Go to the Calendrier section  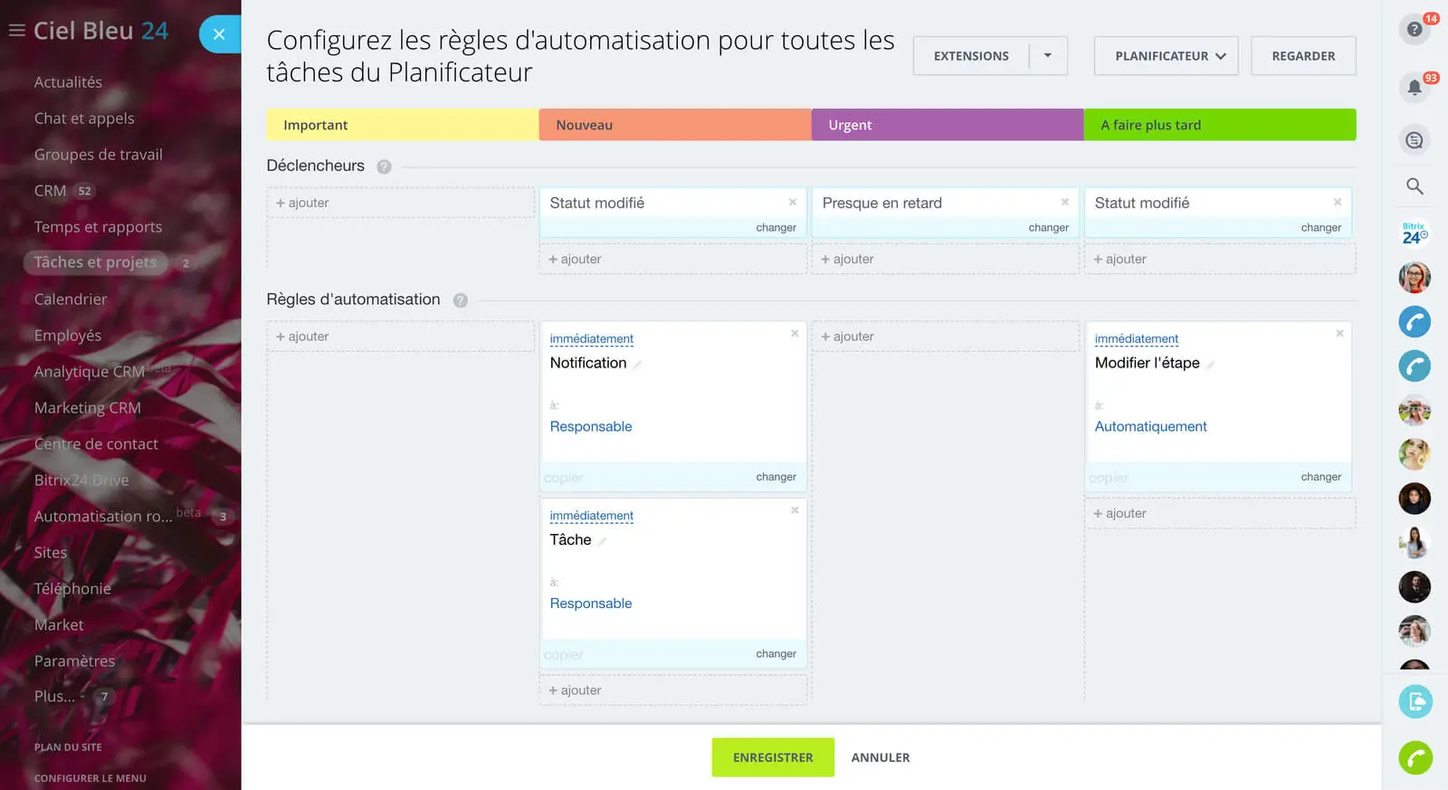tap(71, 300)
